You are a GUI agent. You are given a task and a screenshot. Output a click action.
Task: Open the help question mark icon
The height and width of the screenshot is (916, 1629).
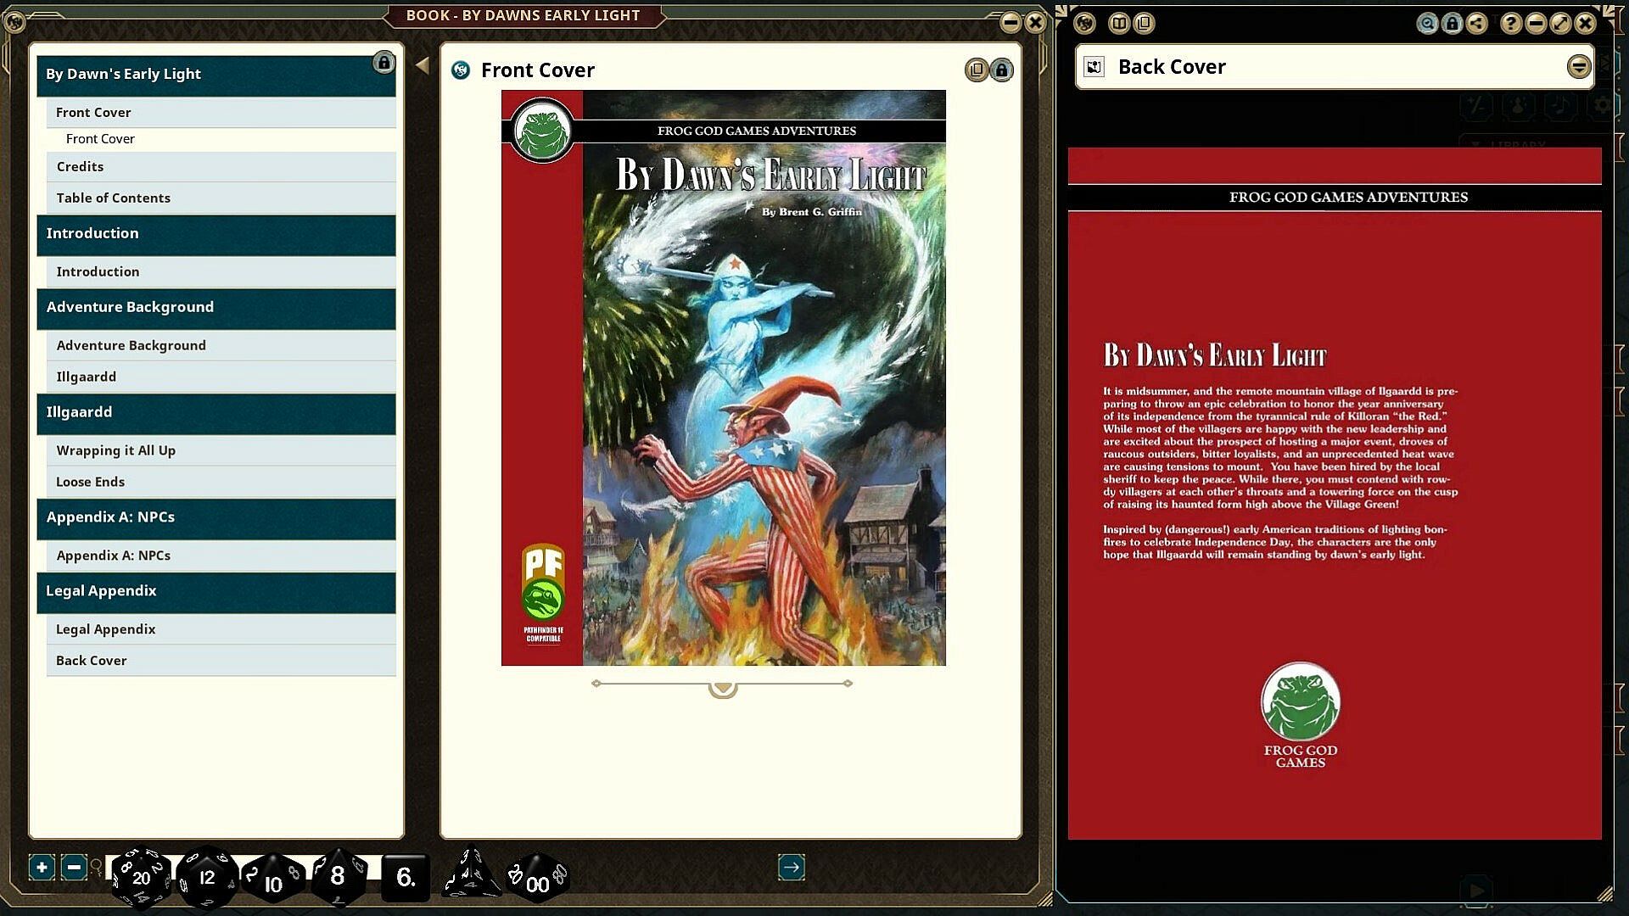pyautogui.click(x=1510, y=23)
